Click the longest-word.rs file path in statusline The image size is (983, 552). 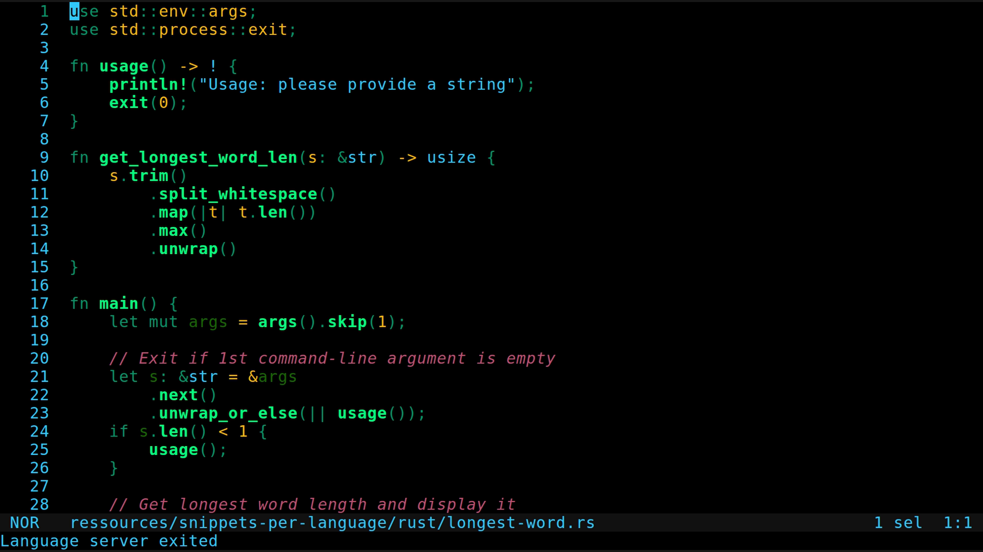pos(332,523)
